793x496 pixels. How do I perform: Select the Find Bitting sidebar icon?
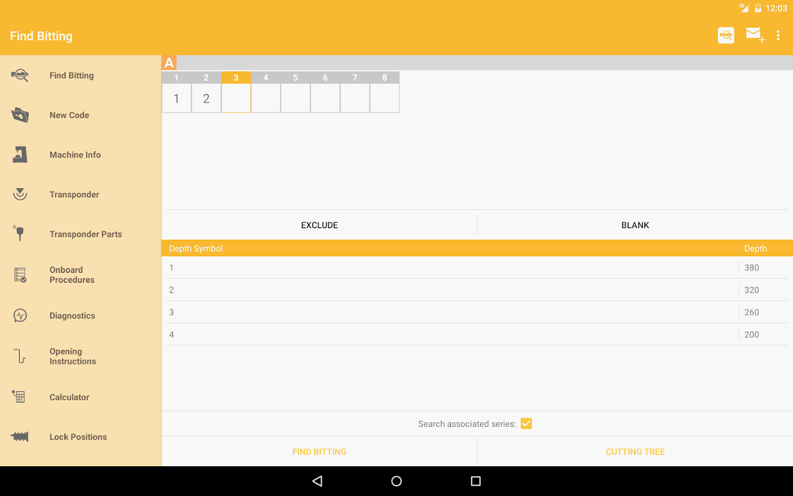pyautogui.click(x=20, y=75)
